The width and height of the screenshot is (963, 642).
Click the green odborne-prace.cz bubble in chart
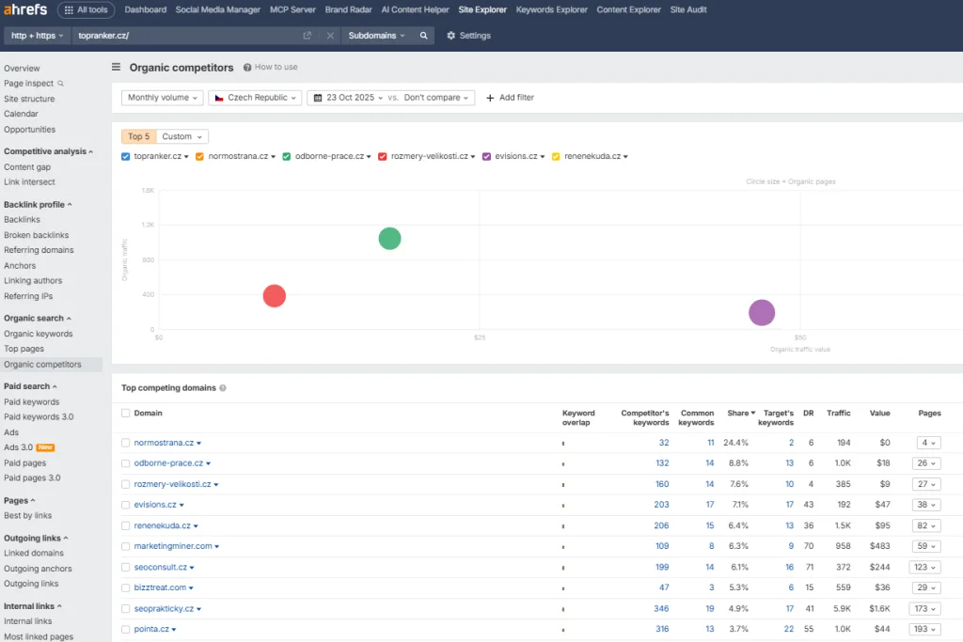390,238
